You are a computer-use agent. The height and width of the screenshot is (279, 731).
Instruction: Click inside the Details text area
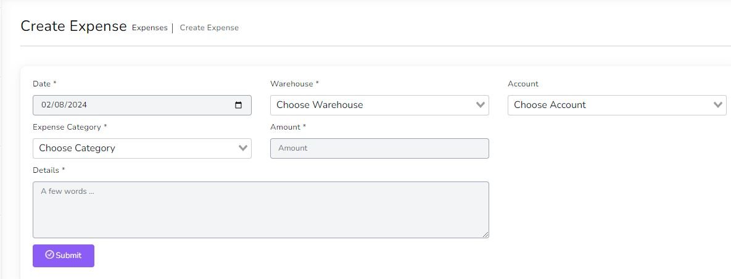[260, 210]
